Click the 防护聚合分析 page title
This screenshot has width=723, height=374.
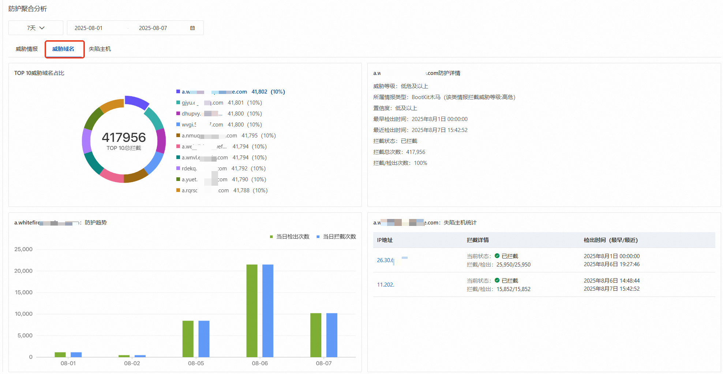pos(28,9)
